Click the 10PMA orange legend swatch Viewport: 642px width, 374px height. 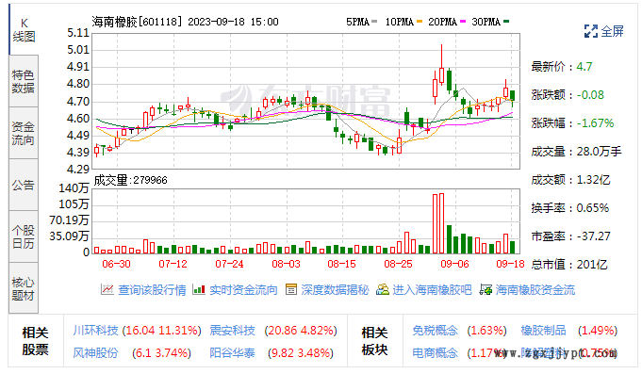pos(419,22)
